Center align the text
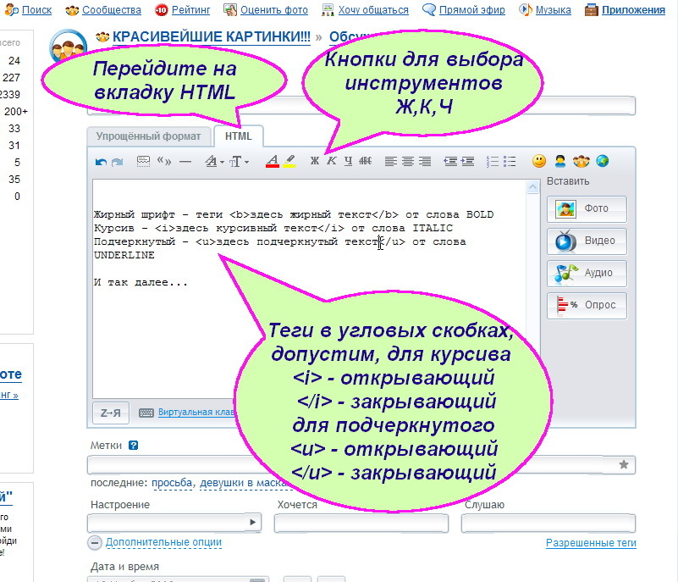Viewport: 678px width, 582px height. click(x=408, y=162)
